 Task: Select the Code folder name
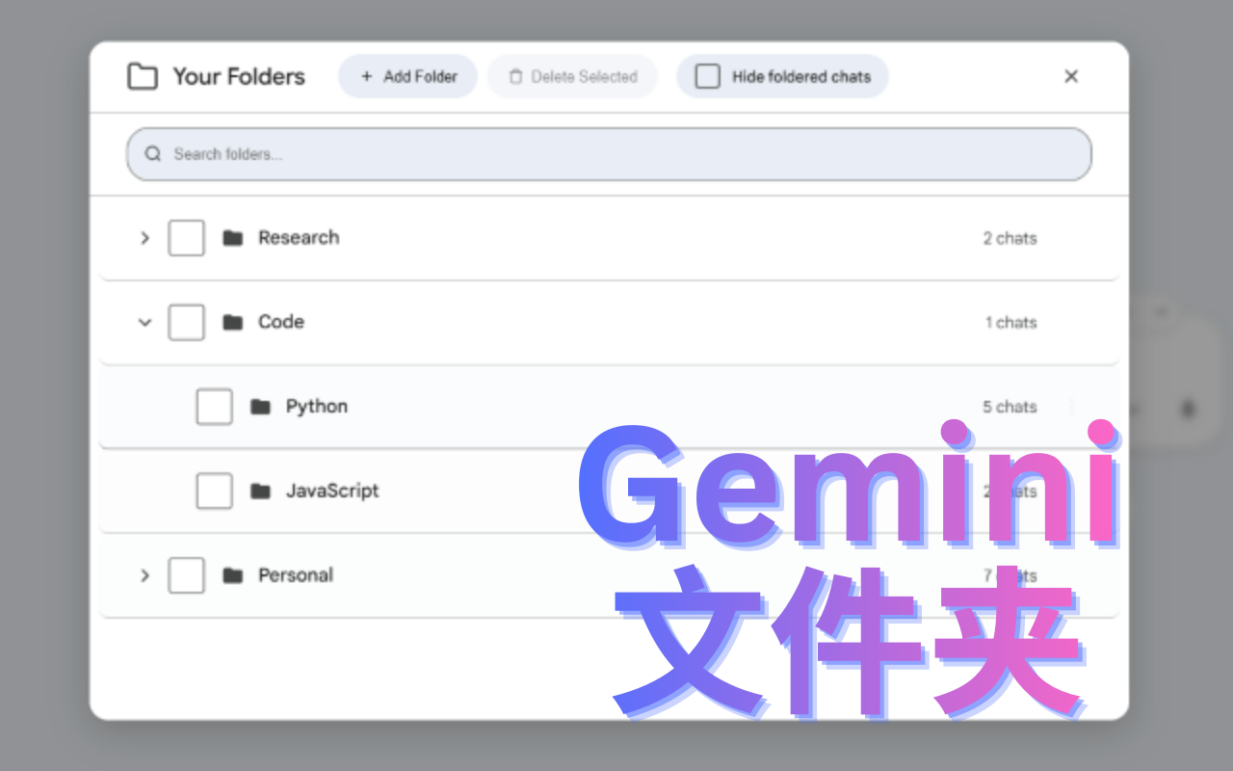pos(281,322)
